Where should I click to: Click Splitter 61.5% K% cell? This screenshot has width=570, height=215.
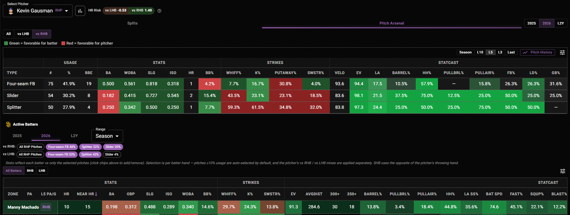coord(258,107)
